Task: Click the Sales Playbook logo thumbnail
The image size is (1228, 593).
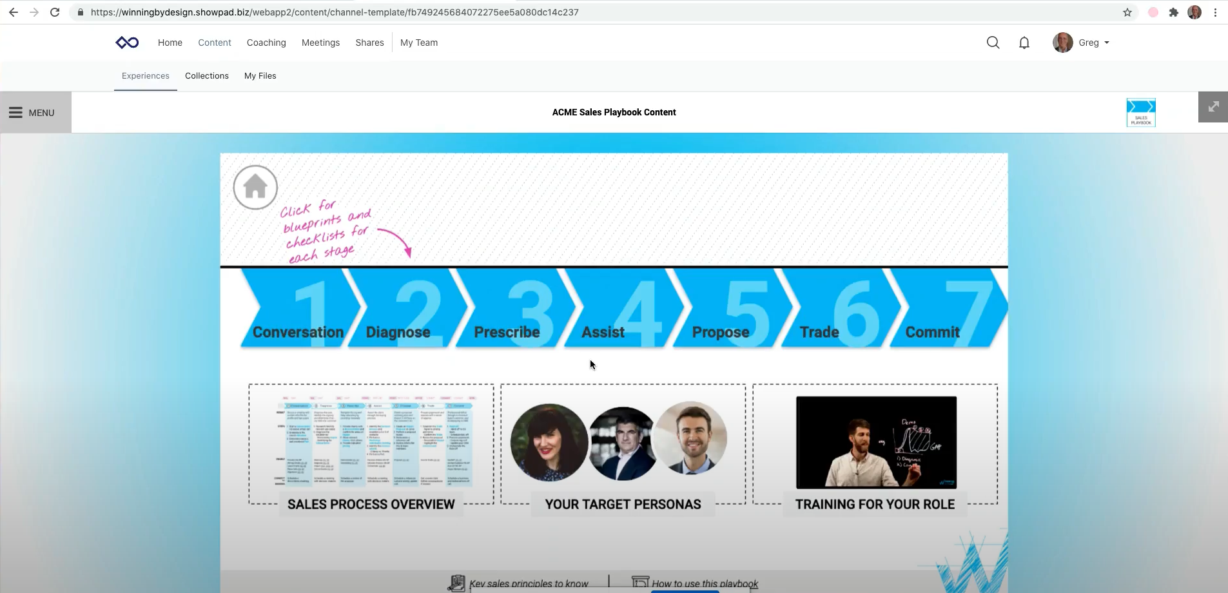Action: click(x=1140, y=113)
